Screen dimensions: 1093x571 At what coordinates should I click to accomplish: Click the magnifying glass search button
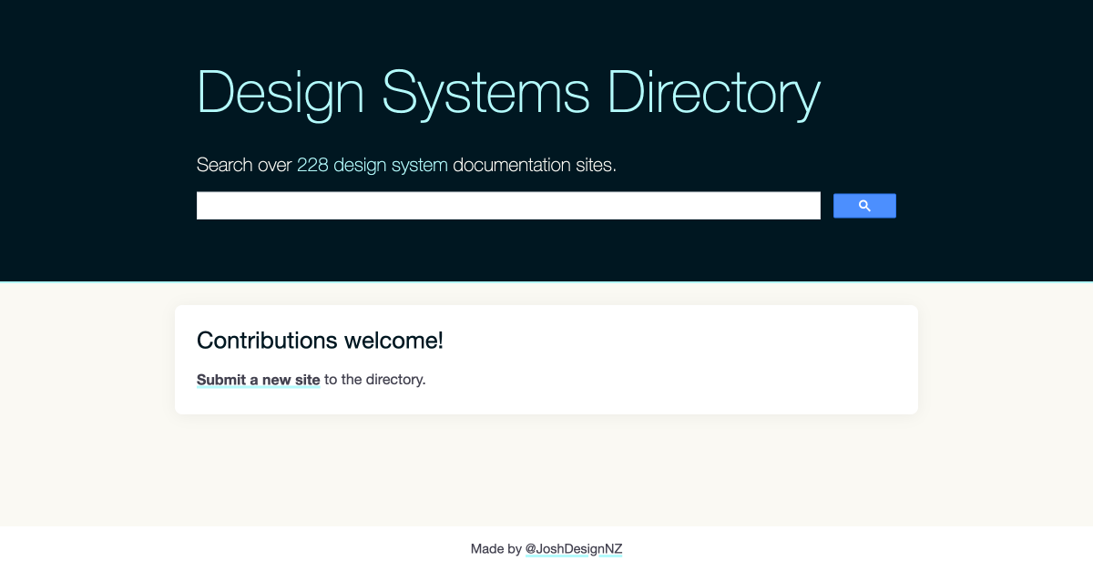[x=864, y=206]
